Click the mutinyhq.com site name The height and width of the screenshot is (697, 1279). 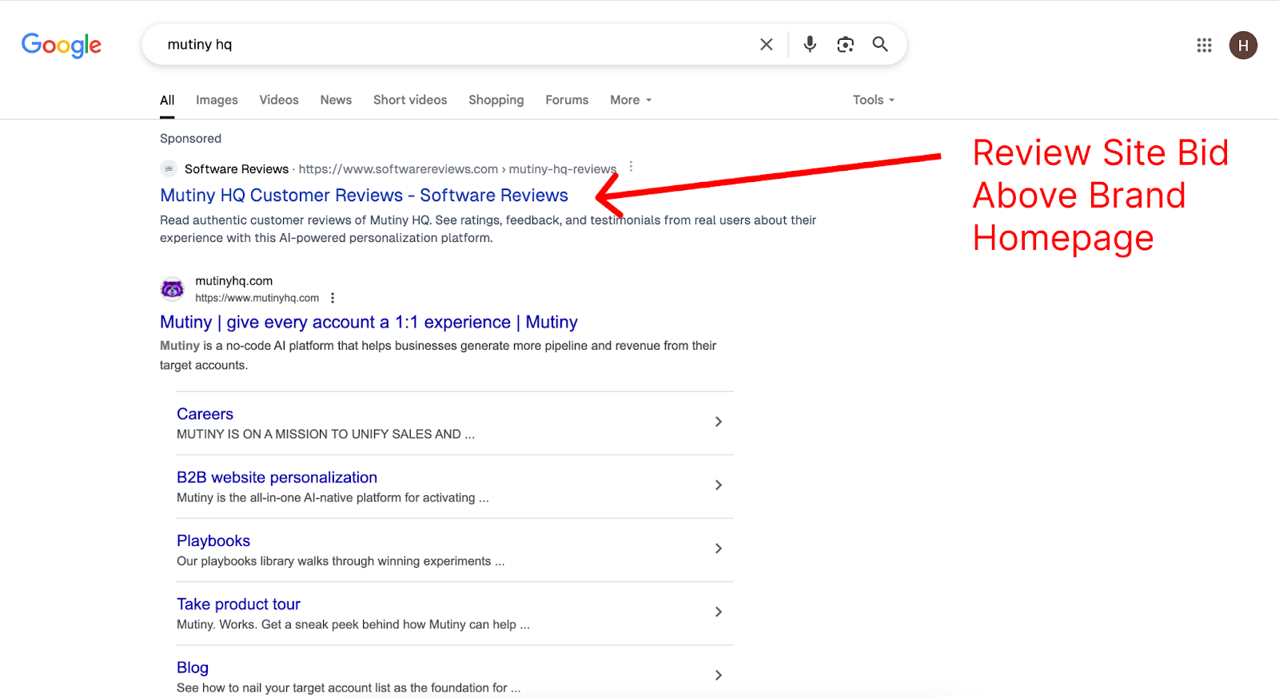coord(234,281)
